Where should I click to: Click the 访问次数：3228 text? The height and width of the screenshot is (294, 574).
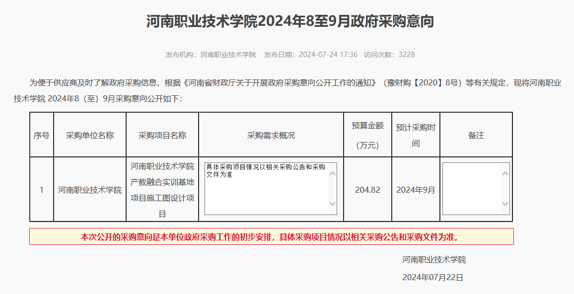tap(389, 55)
